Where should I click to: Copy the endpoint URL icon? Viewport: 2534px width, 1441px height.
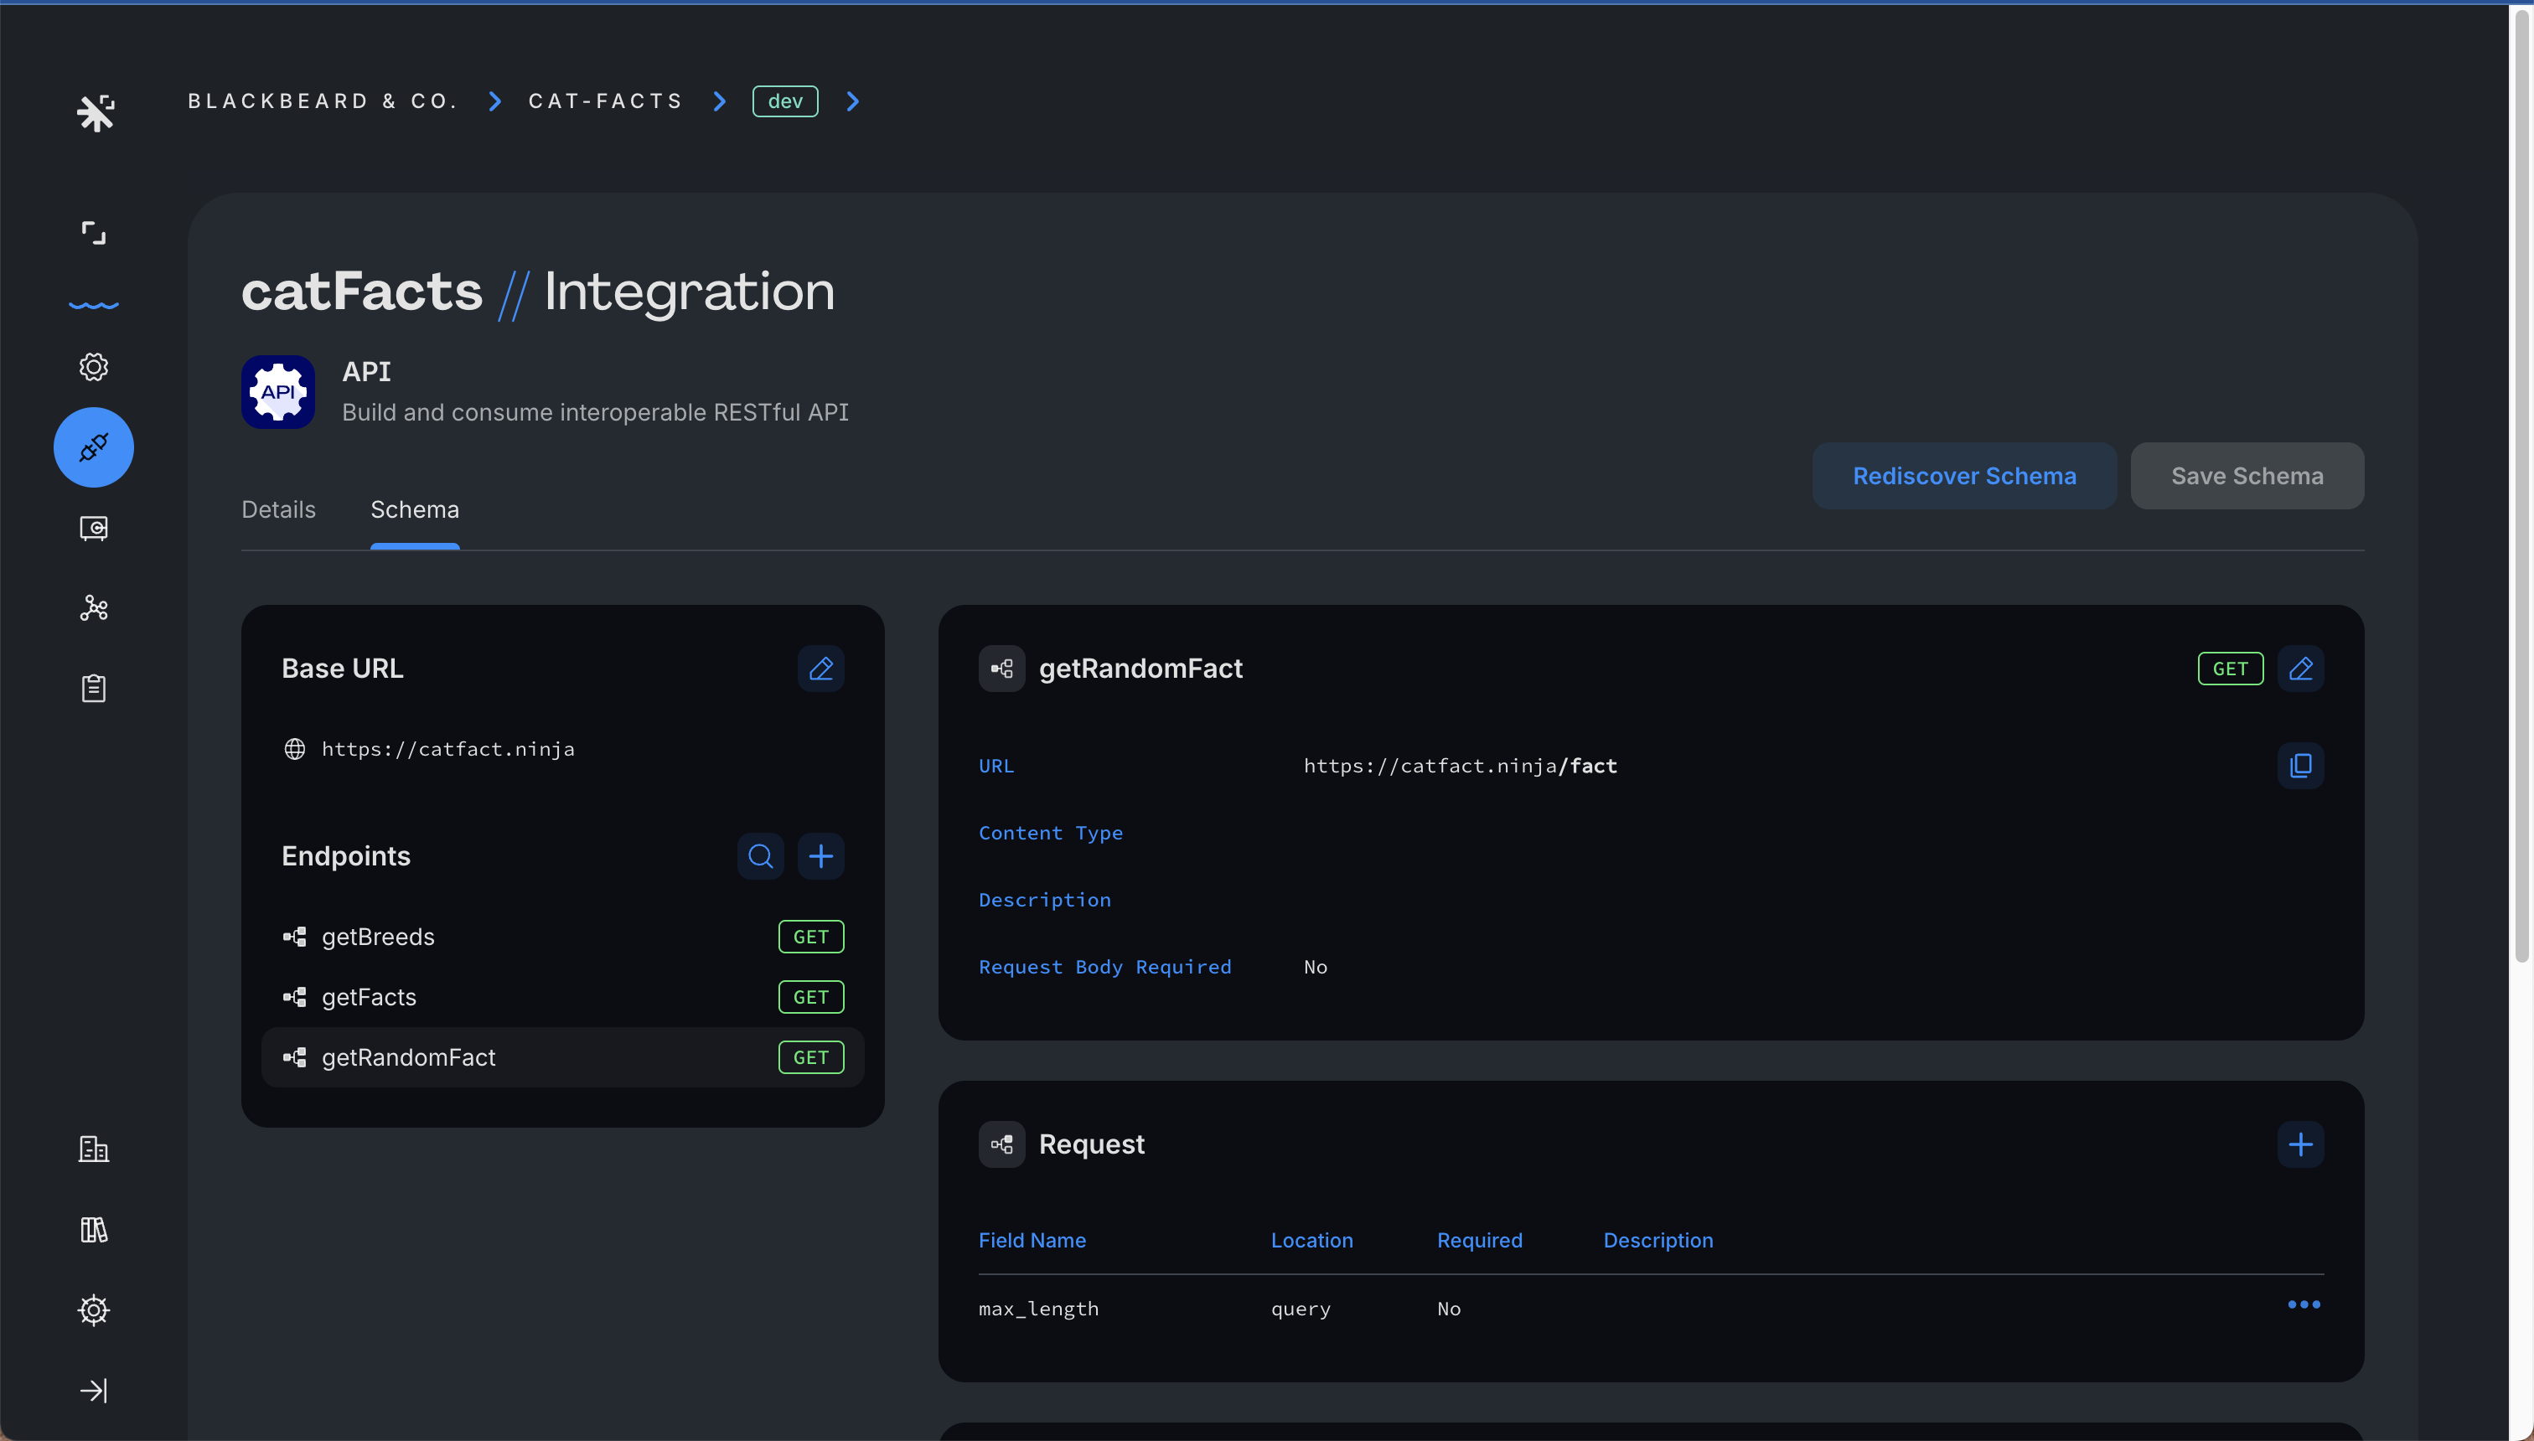(2300, 766)
